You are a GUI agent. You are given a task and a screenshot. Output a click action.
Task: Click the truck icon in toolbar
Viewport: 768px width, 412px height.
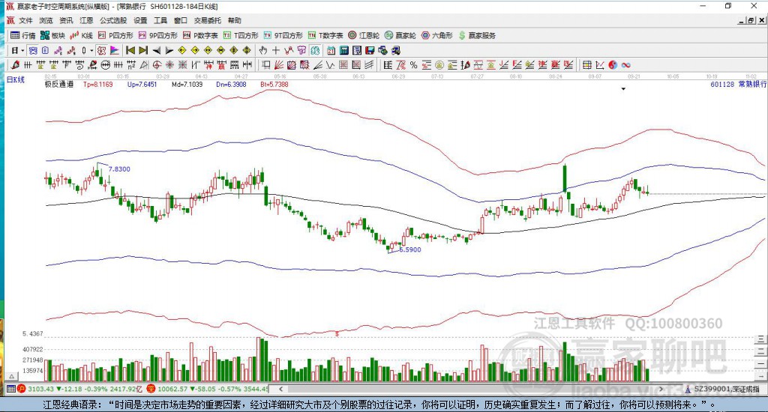(396, 50)
